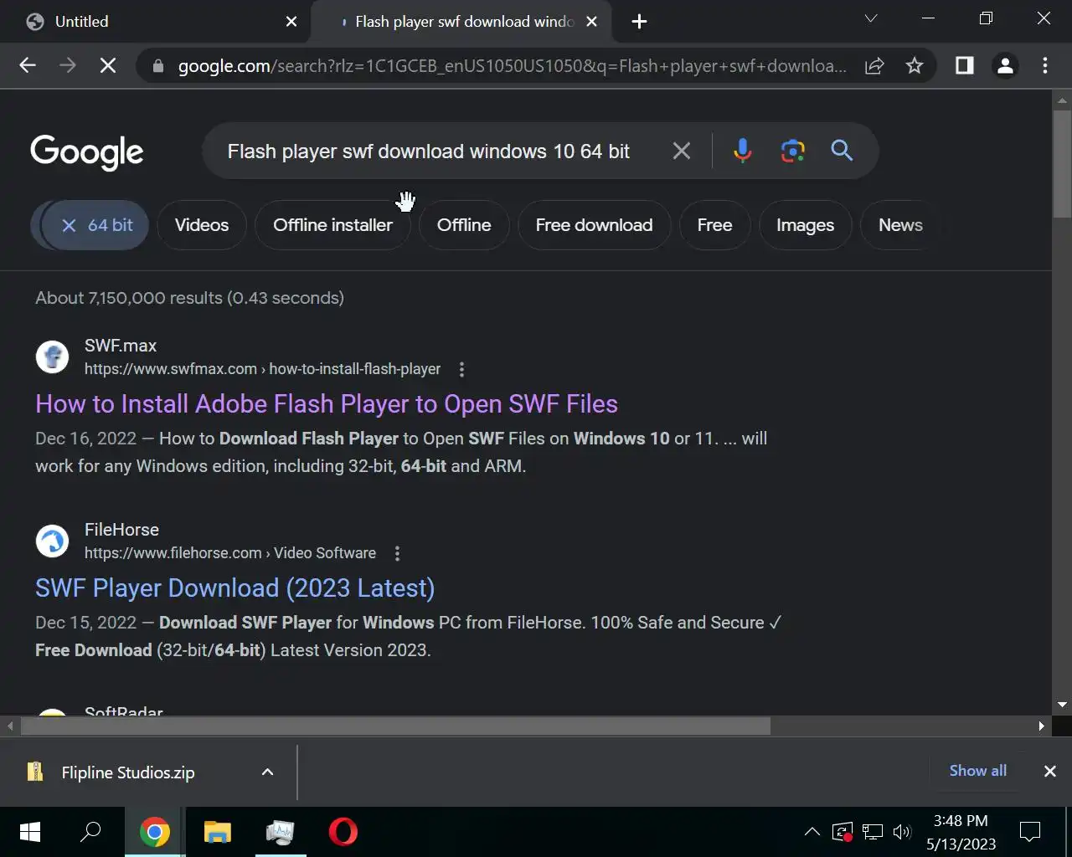Click the horizontal scrollbar right arrow
This screenshot has width=1072, height=857.
1041,726
